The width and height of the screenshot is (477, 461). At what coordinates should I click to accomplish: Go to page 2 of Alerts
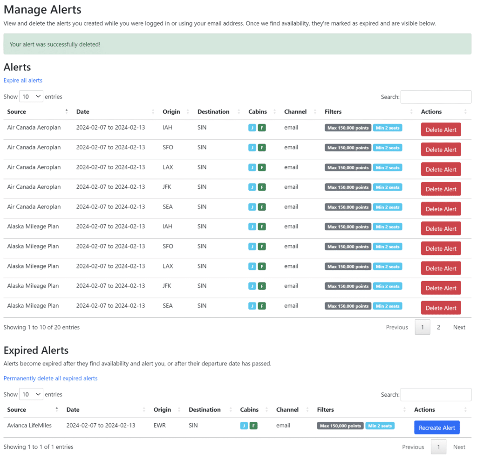tap(438, 327)
